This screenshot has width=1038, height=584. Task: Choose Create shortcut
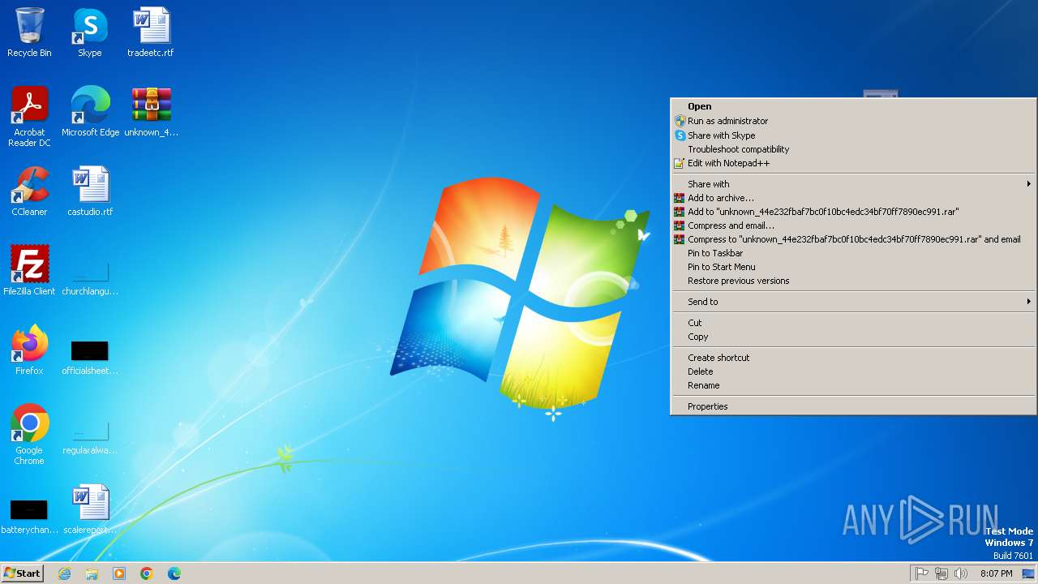853,358
